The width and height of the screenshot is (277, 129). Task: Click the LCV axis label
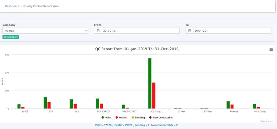[x=77, y=111]
